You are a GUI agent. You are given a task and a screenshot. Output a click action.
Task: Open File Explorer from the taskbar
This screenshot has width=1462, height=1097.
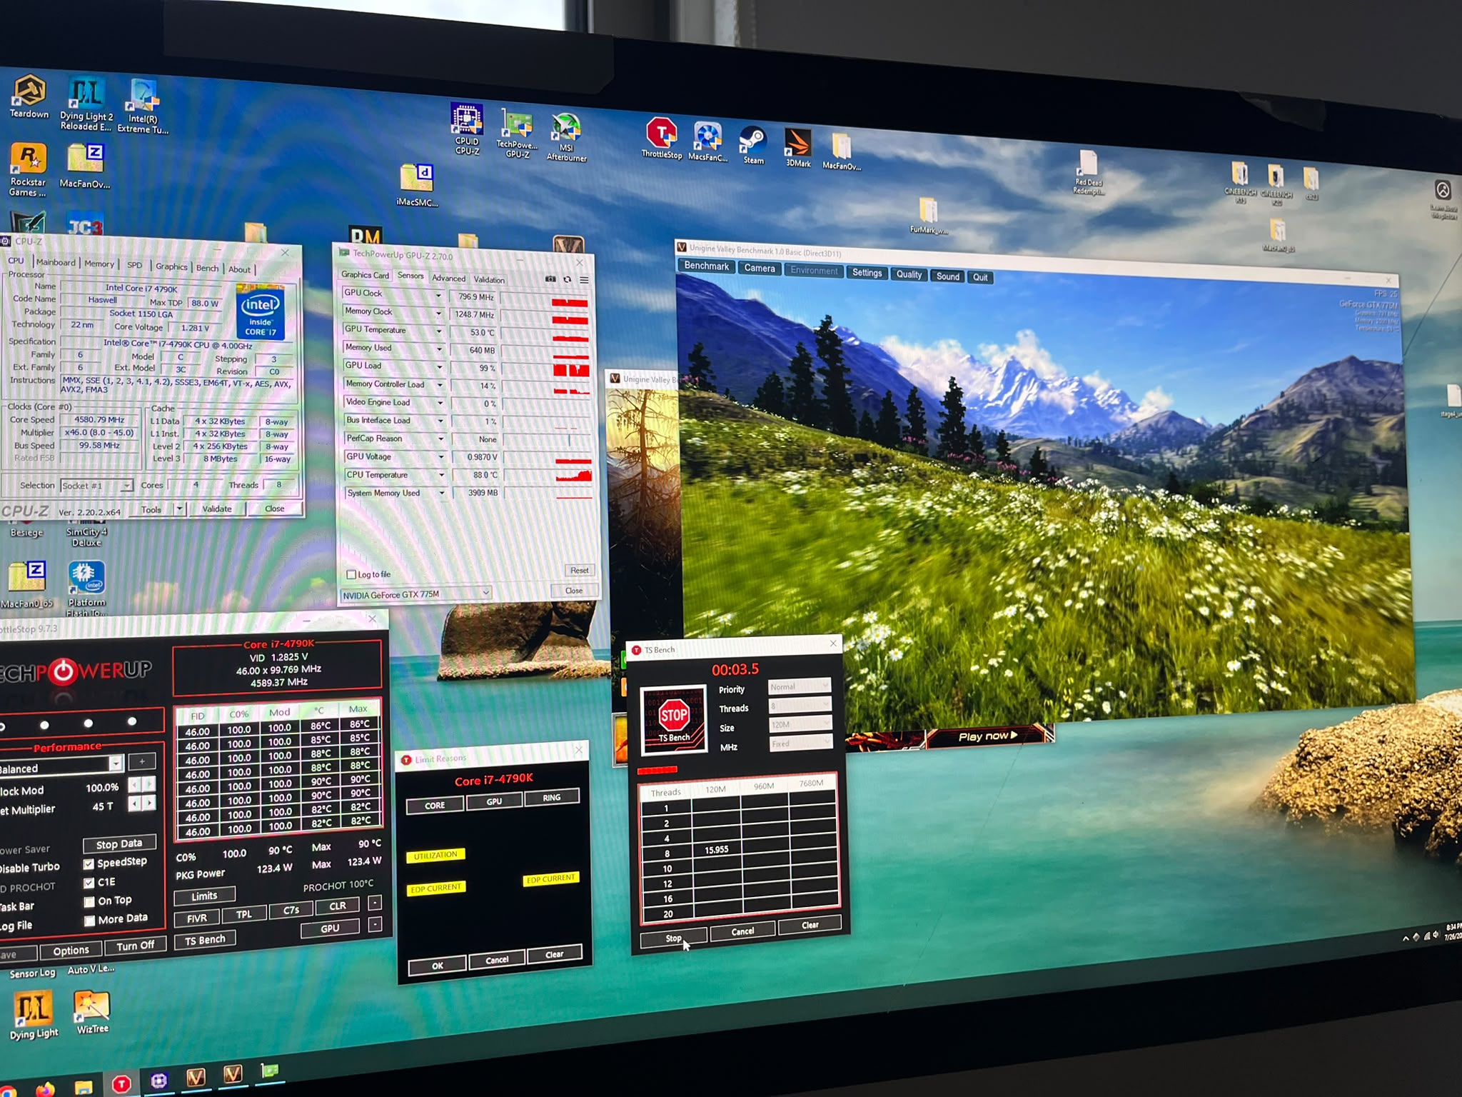click(83, 1088)
